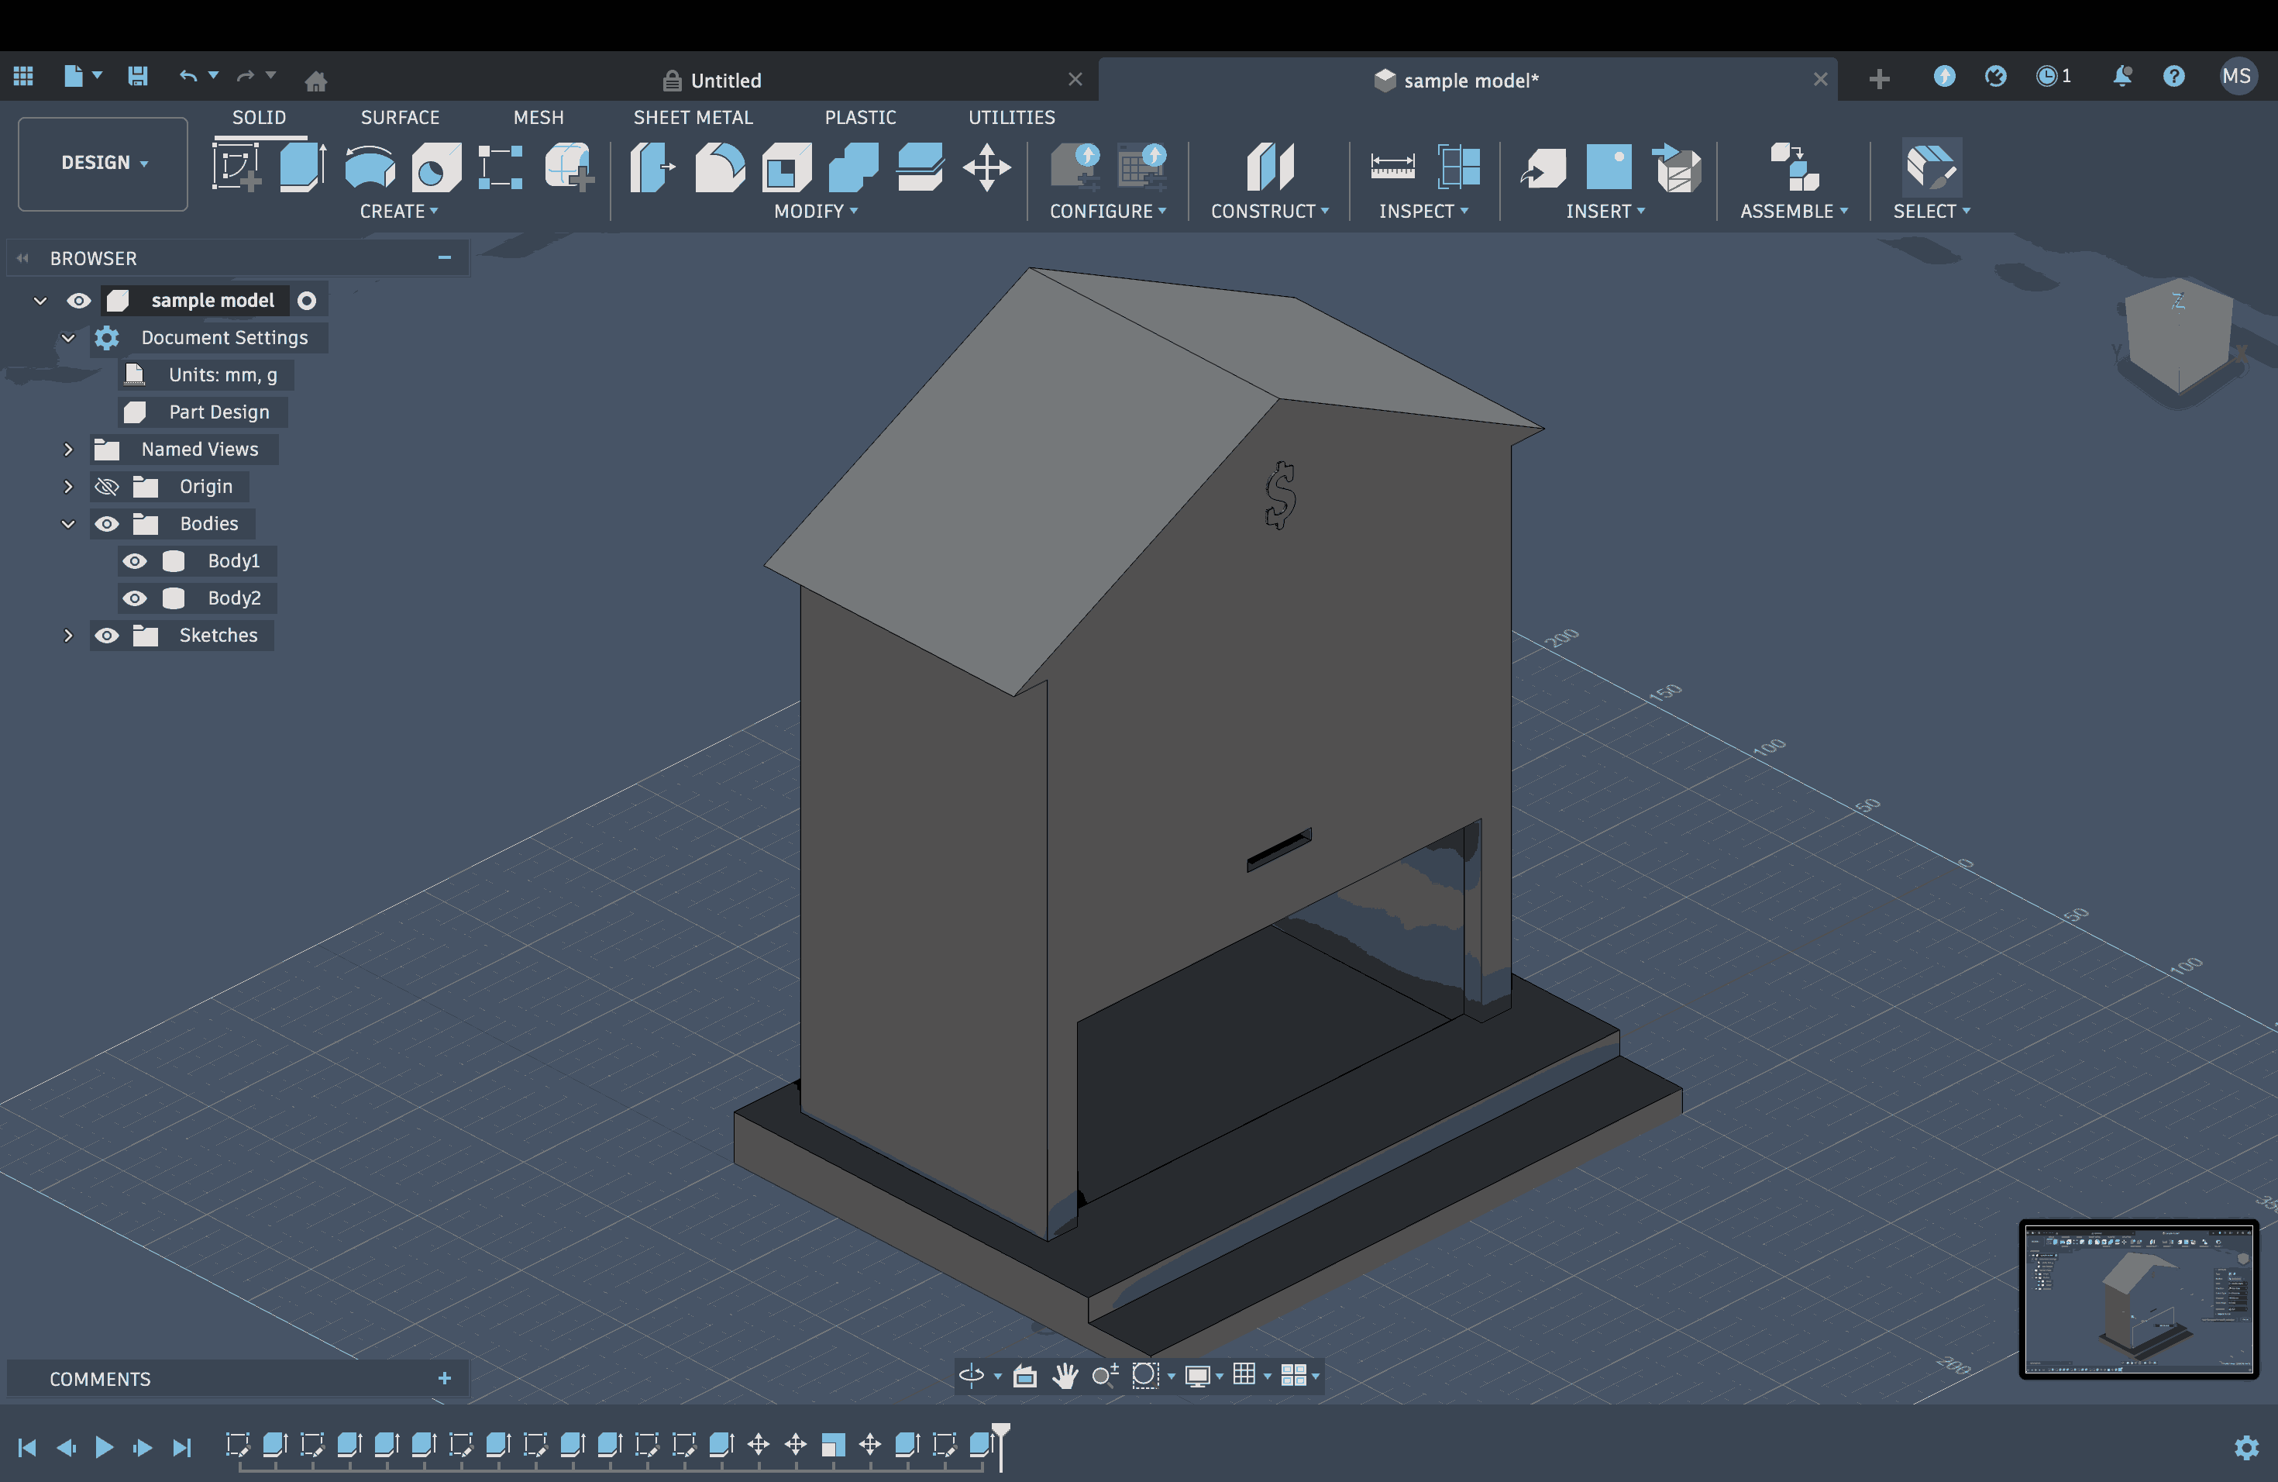
Task: Open the Orbit navigation tool
Action: (971, 1376)
